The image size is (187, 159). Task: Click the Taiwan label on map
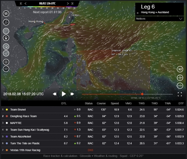75,15
